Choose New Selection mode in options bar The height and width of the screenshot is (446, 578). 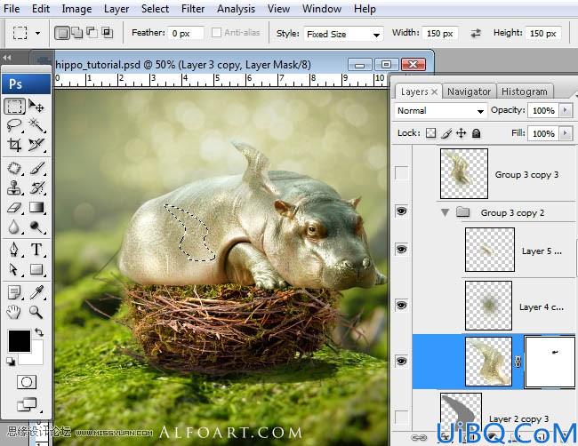[x=62, y=33]
